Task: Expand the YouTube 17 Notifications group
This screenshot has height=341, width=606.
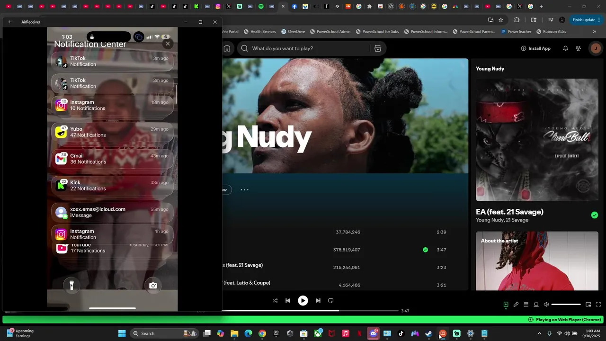Action: 112,248
